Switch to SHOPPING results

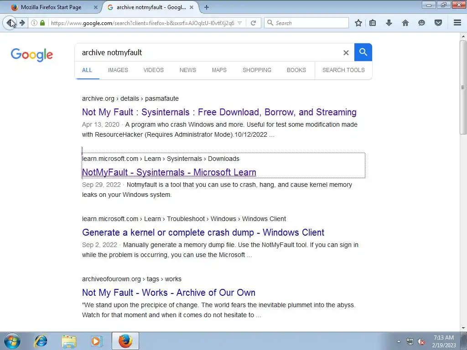coord(257,70)
